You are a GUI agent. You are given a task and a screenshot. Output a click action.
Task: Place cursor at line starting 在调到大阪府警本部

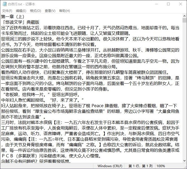[60, 67]
